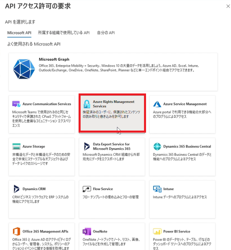Image resolution: width=231 pixels, height=250 pixels.
Task: Switch to the 所属する組織で使用している API tab
Action: pos(64,33)
